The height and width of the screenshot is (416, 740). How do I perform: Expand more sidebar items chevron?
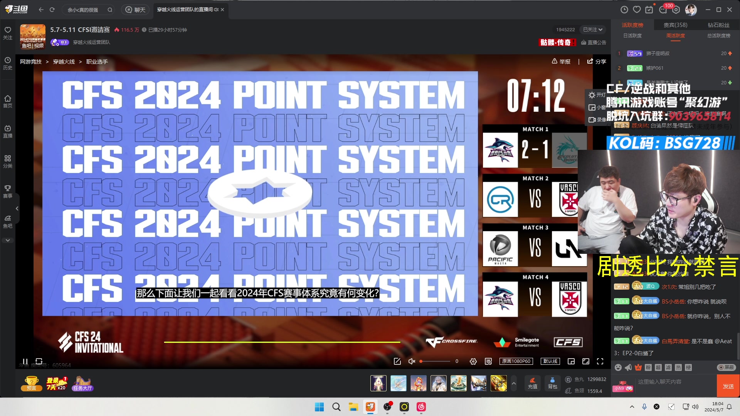[x=8, y=240]
